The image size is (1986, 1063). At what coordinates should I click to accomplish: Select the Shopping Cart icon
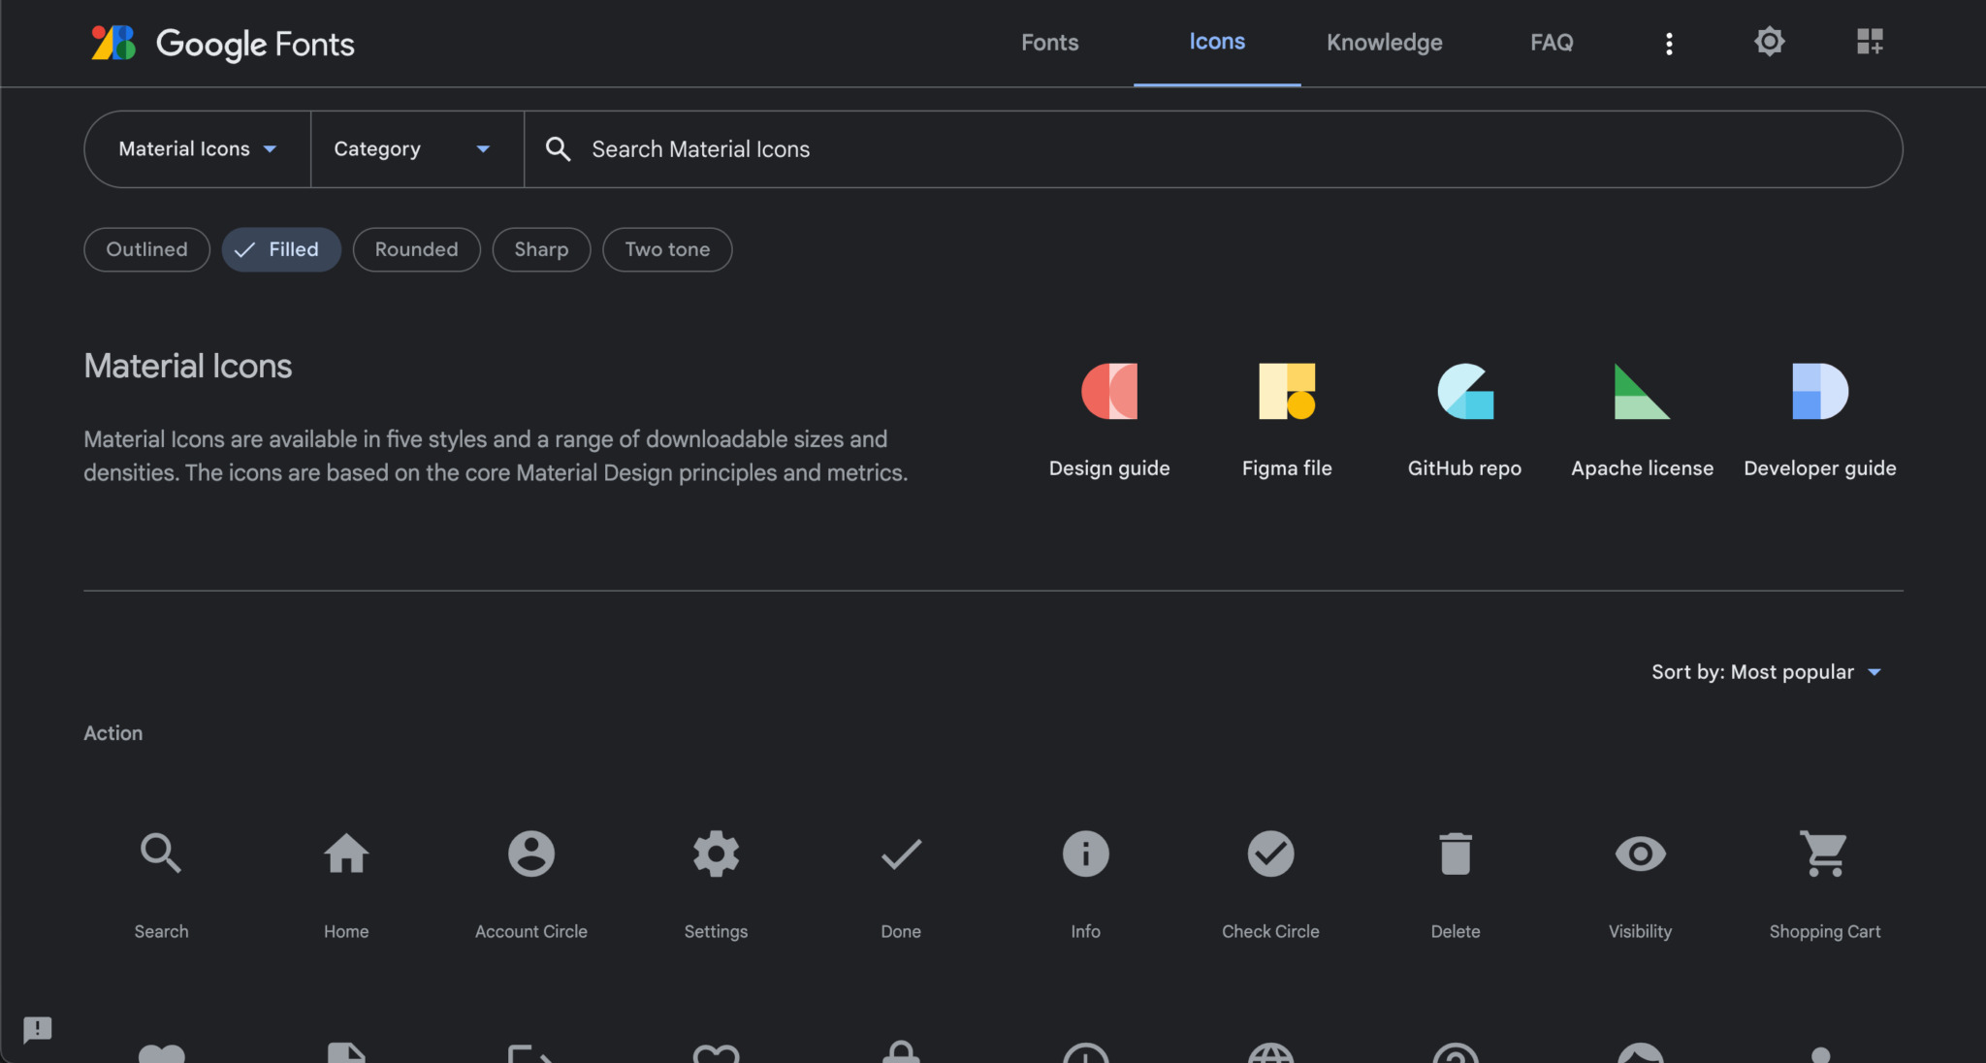[x=1824, y=854]
